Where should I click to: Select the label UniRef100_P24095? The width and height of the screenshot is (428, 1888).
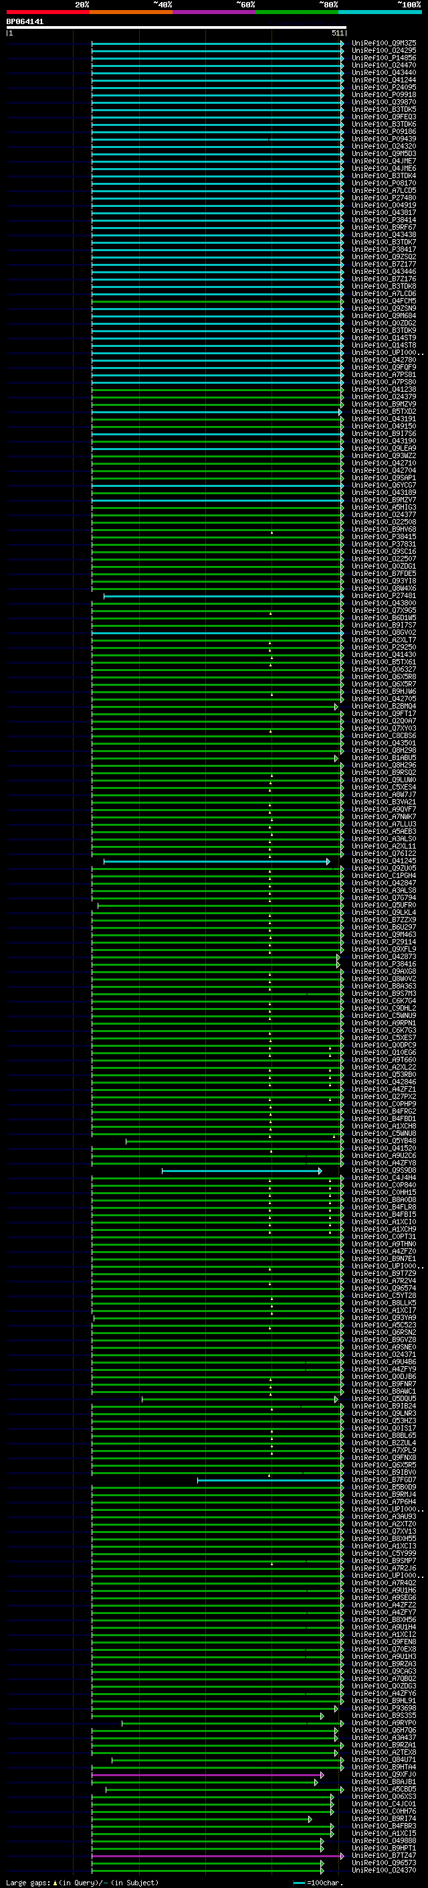point(384,87)
